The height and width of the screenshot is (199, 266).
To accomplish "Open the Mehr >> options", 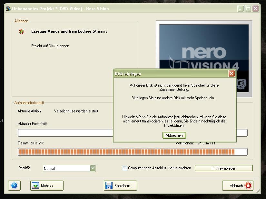I will point(47,185).
